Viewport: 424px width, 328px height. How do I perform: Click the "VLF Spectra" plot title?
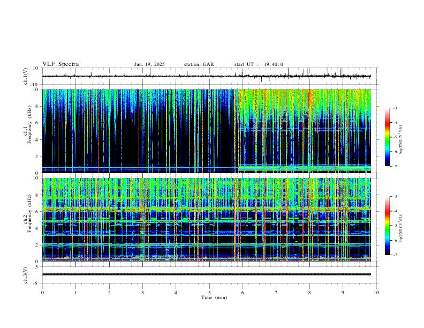(x=60, y=64)
